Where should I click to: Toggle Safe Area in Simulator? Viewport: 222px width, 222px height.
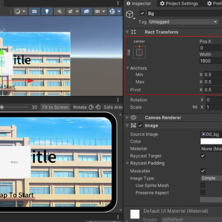(113, 107)
